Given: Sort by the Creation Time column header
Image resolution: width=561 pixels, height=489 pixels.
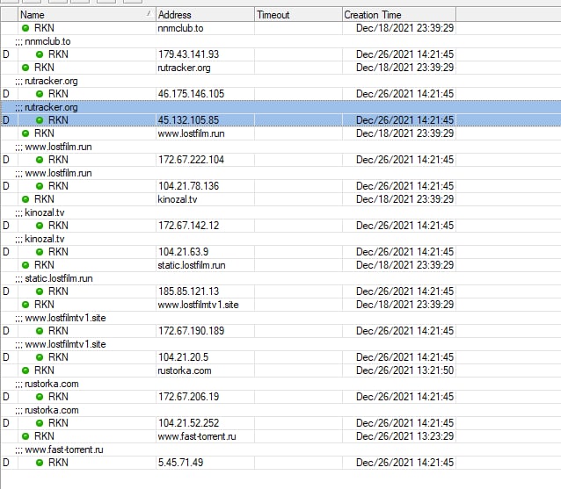Looking at the screenshot, I should coord(399,15).
